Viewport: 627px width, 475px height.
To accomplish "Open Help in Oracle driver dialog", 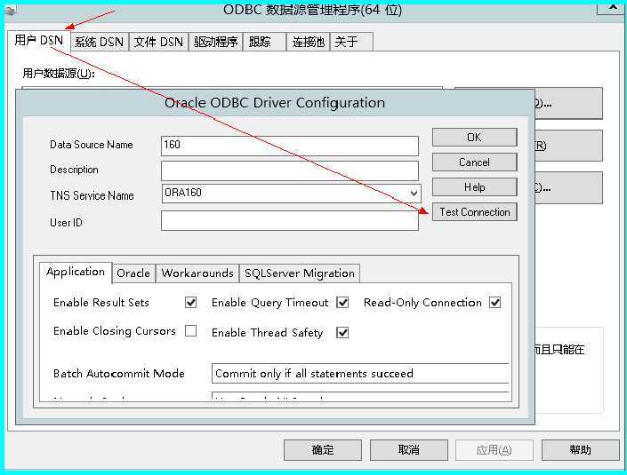I will tap(475, 186).
